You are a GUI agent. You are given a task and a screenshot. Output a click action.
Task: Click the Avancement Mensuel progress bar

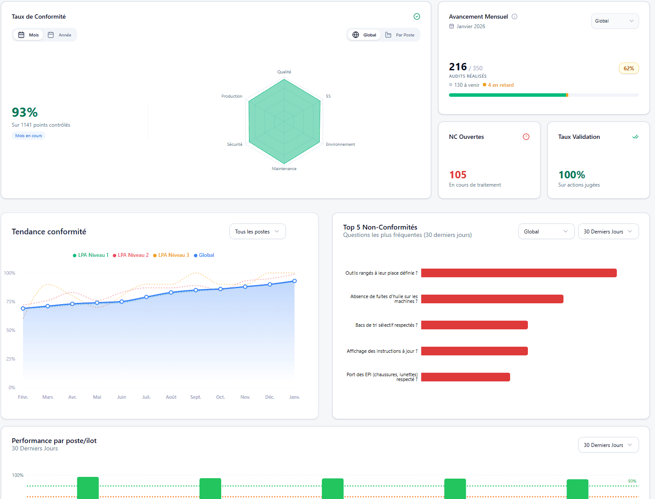(x=544, y=95)
